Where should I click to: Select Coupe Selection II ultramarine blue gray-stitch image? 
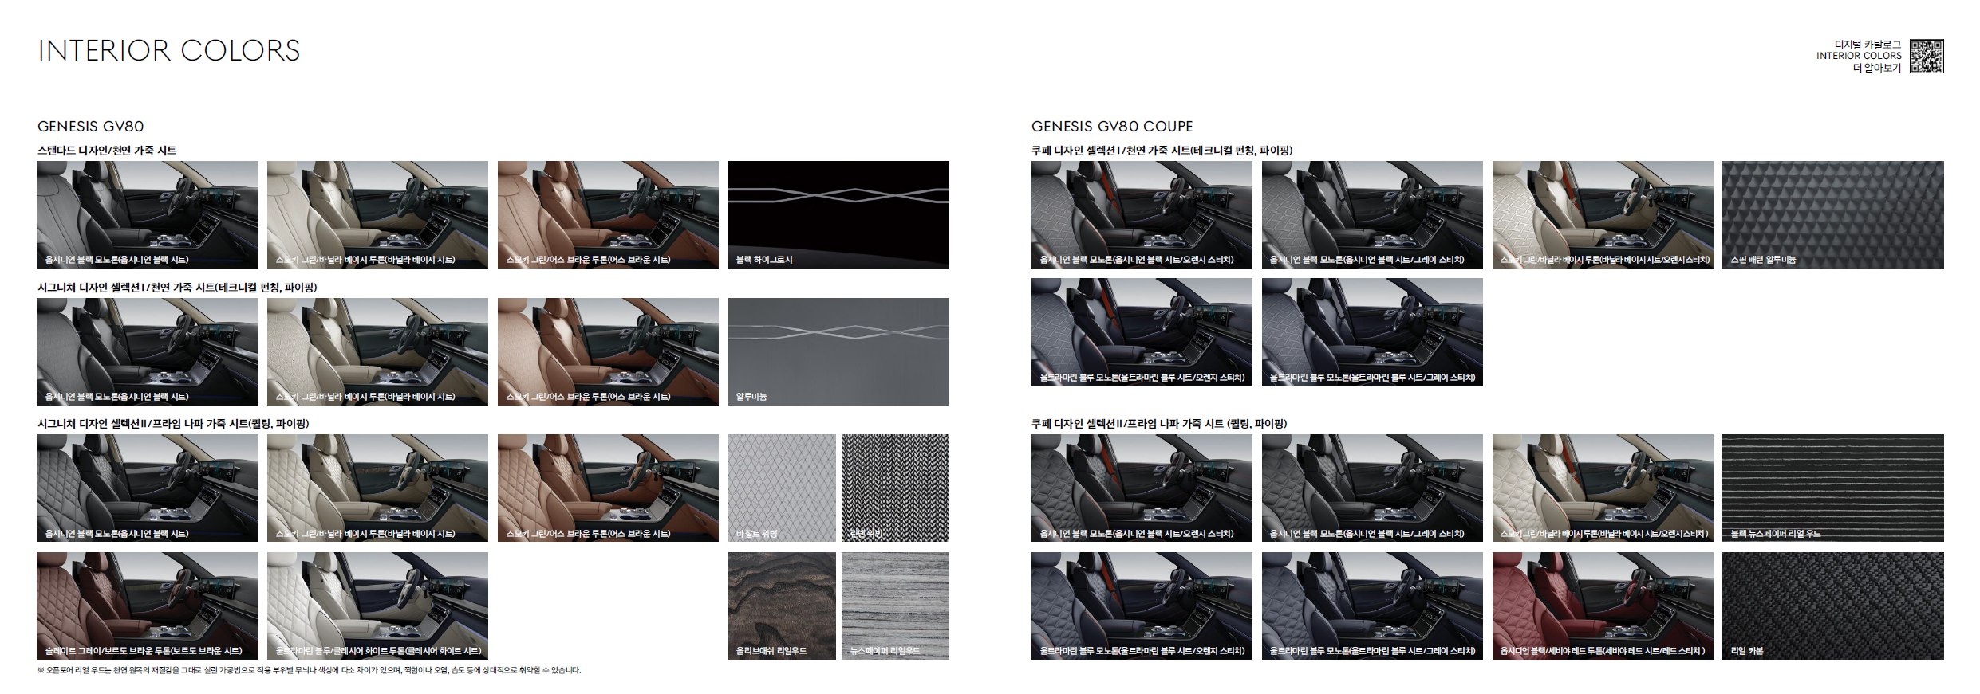click(1372, 606)
